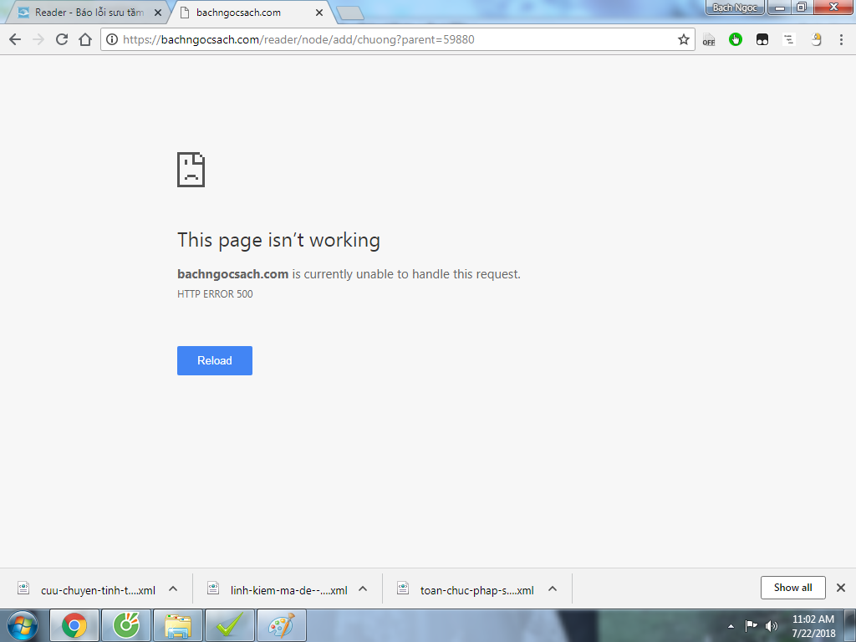Click the black goggles extension icon

tap(762, 39)
